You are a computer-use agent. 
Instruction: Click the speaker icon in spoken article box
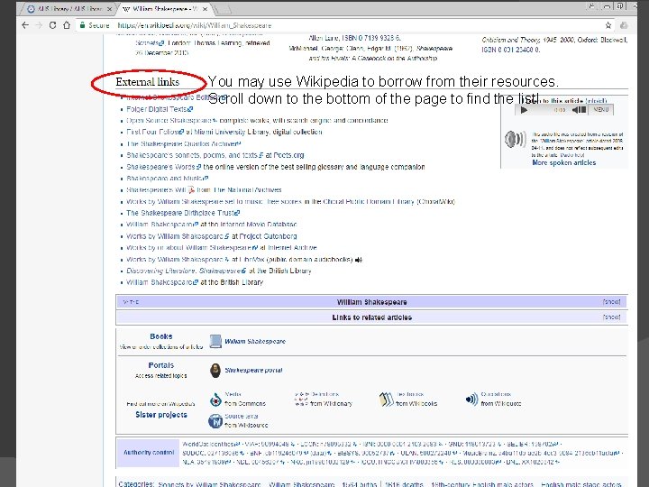pos(516,139)
